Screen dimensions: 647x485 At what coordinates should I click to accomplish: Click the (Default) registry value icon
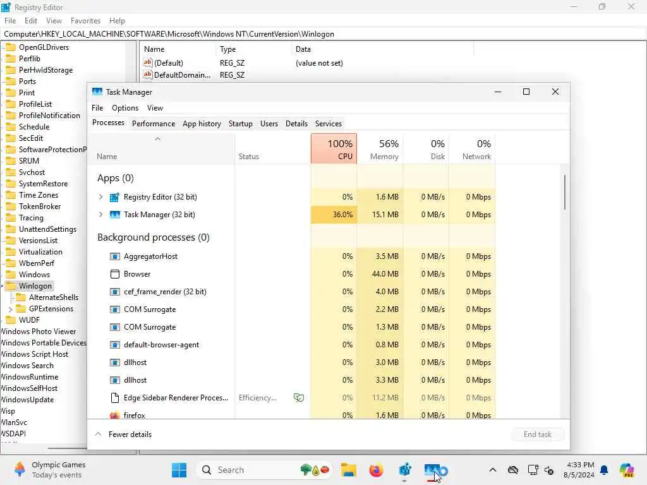pos(148,63)
